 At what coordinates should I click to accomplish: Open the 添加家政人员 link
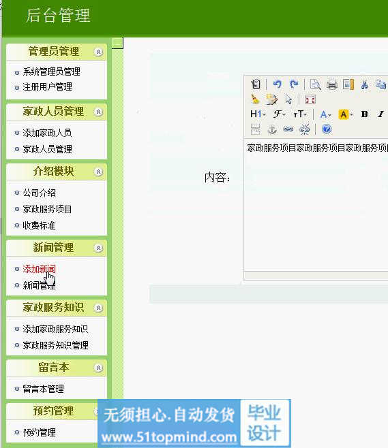tap(47, 133)
